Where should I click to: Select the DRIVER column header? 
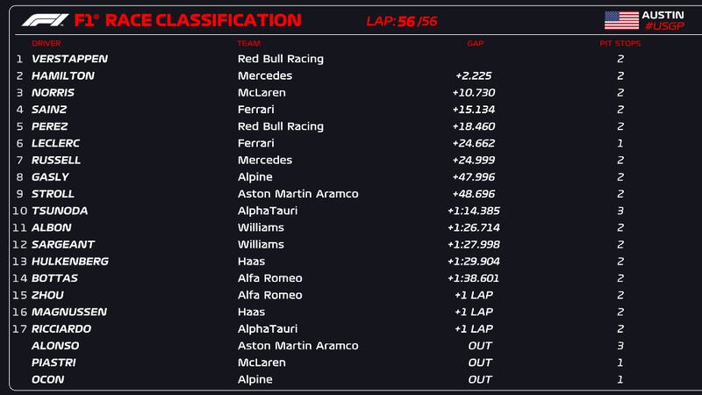click(47, 43)
